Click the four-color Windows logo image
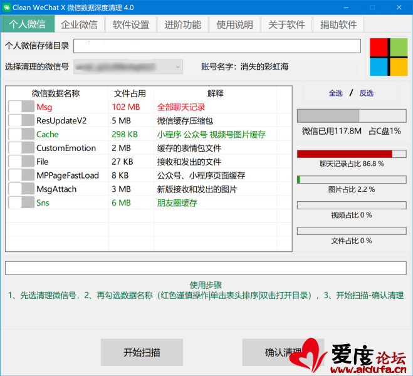Image resolution: width=413 pixels, height=376 pixels. click(x=389, y=57)
